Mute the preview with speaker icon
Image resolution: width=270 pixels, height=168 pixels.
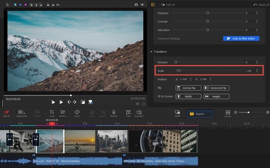click(142, 5)
